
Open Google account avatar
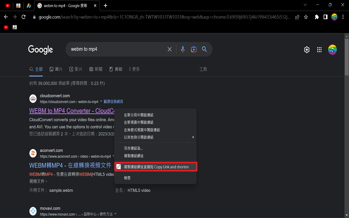click(332, 50)
